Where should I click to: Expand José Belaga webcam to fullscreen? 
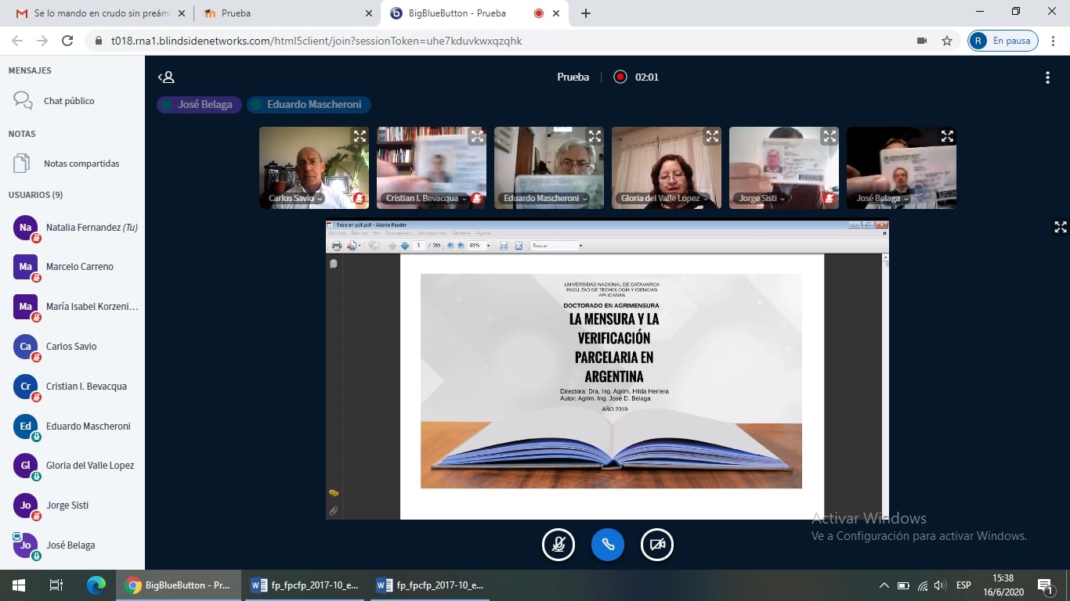pos(947,136)
